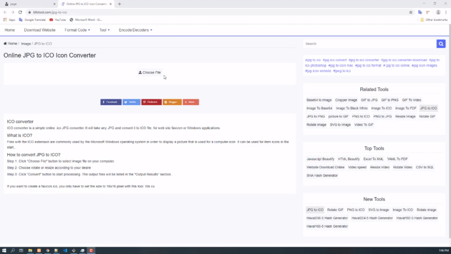451x254 pixels.
Task: Click the blue search magnifier button
Action: 441,43
